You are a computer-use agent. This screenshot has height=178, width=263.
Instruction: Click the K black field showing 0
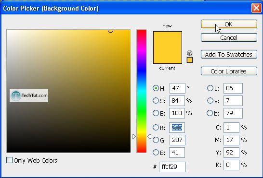(231, 165)
